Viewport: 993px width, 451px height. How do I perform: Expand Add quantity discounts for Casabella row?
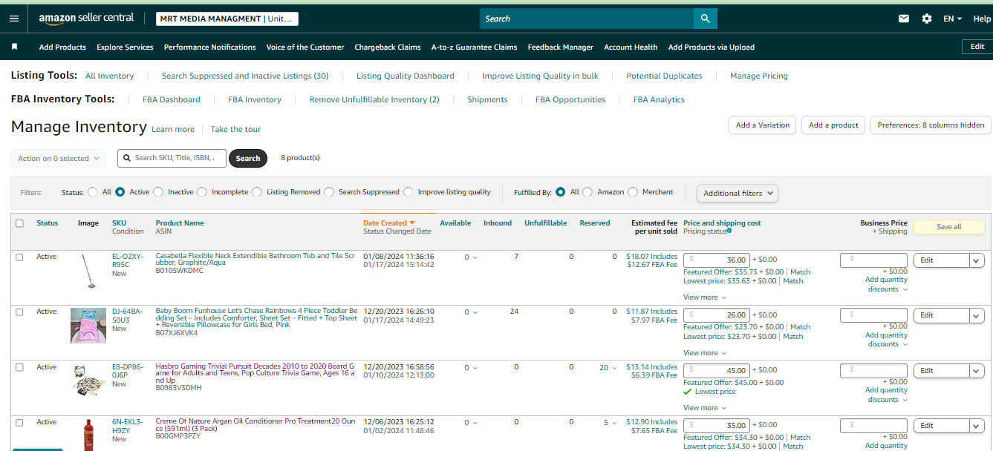pos(886,285)
